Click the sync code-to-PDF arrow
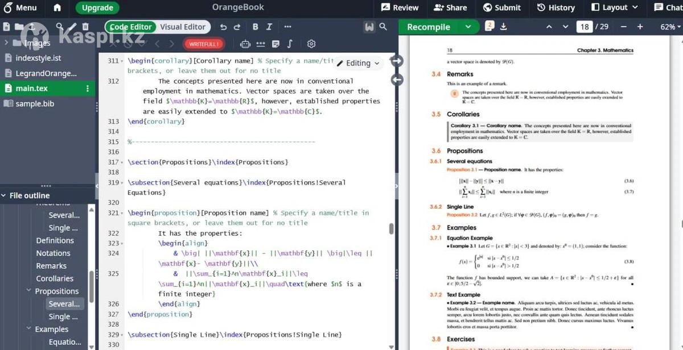Viewport: 683px width, 350px height. 397,61
